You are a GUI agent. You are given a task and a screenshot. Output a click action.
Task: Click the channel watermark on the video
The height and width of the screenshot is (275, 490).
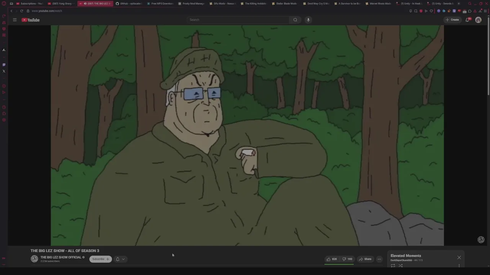pos(481,239)
